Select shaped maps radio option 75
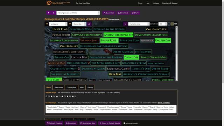224x126 pixels. tap(57, 96)
